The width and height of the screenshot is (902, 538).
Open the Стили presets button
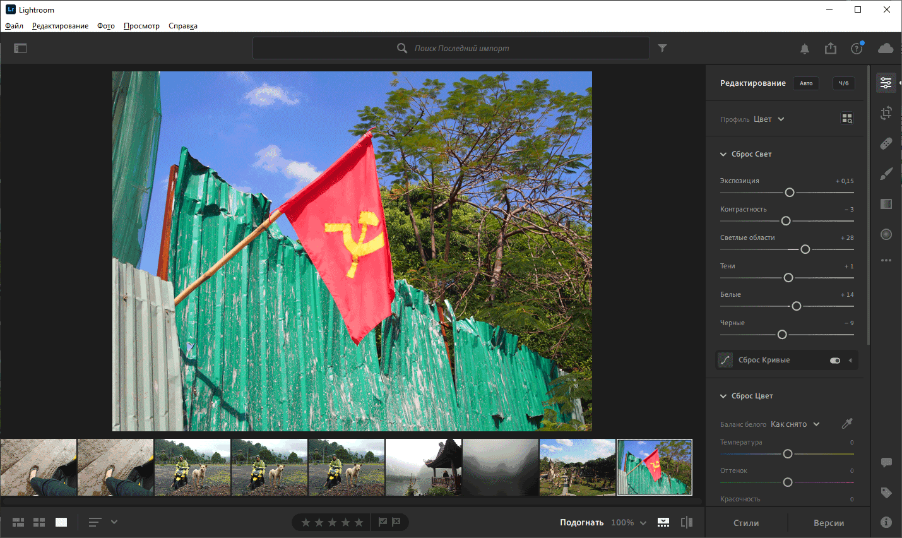tap(746, 523)
